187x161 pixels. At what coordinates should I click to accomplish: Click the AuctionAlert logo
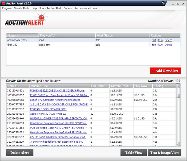[26, 19]
